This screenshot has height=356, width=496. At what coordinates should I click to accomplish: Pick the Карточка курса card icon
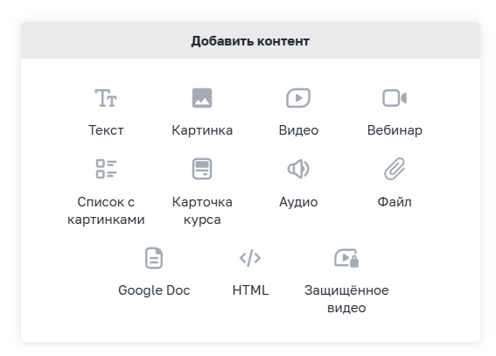(202, 169)
